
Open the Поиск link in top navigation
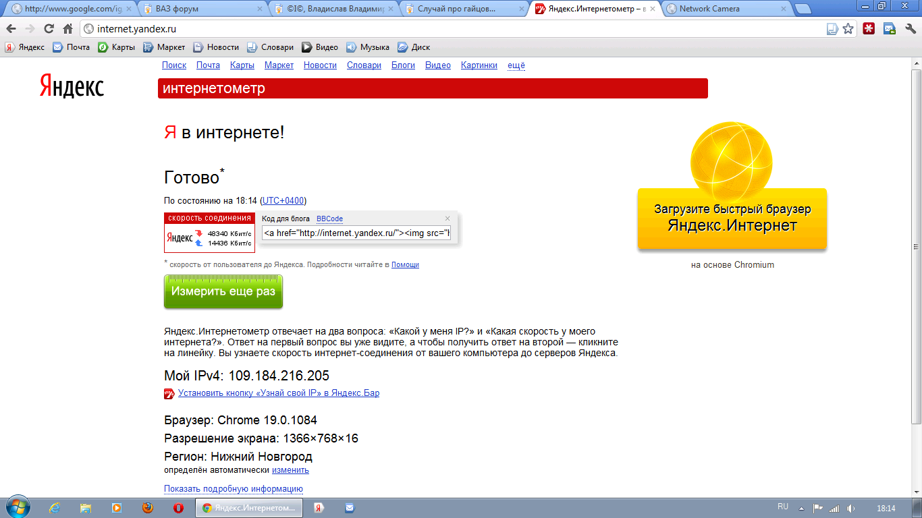(x=174, y=65)
